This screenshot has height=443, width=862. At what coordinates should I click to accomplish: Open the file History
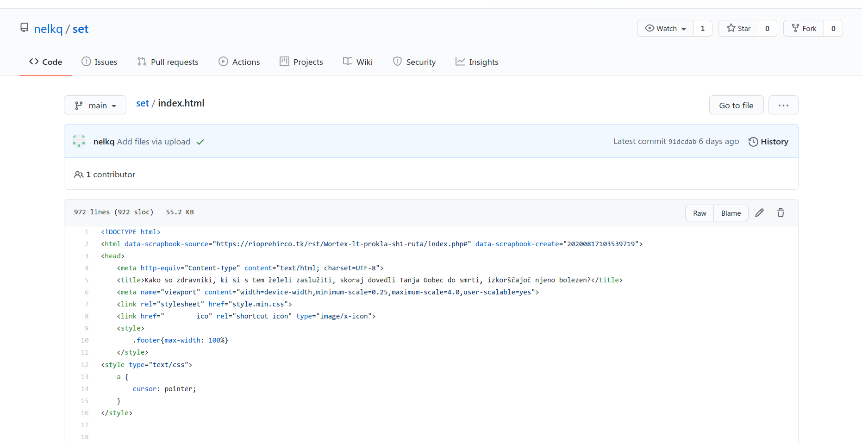point(768,142)
